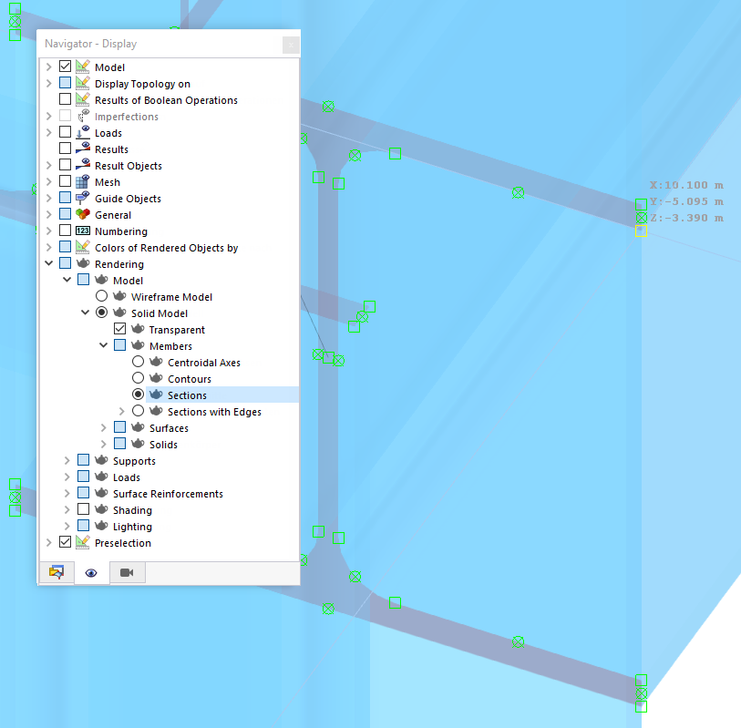Enable the Results checkbox

pyautogui.click(x=65, y=149)
